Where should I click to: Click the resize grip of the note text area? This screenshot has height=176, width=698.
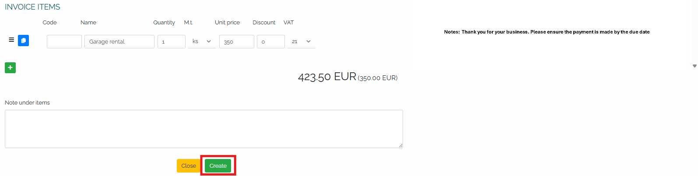point(400,146)
